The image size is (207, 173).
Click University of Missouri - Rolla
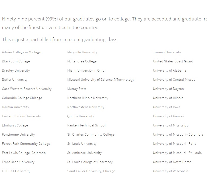tap(174, 144)
